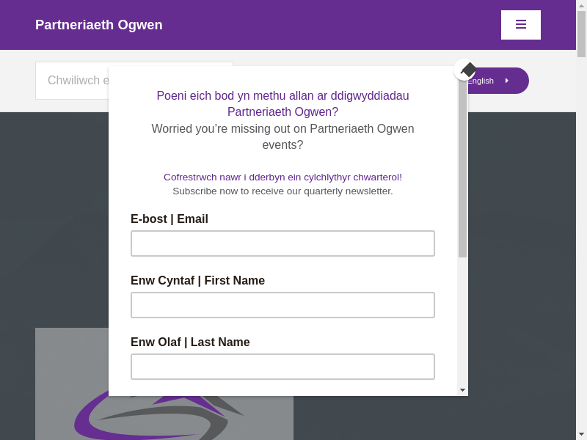Click the 'Subscribe now' newsletter text
This screenshot has width=587, height=440.
click(x=282, y=191)
